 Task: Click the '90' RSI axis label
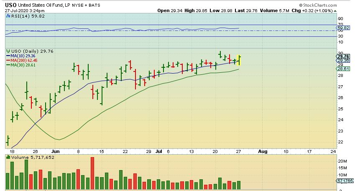coord(340,18)
